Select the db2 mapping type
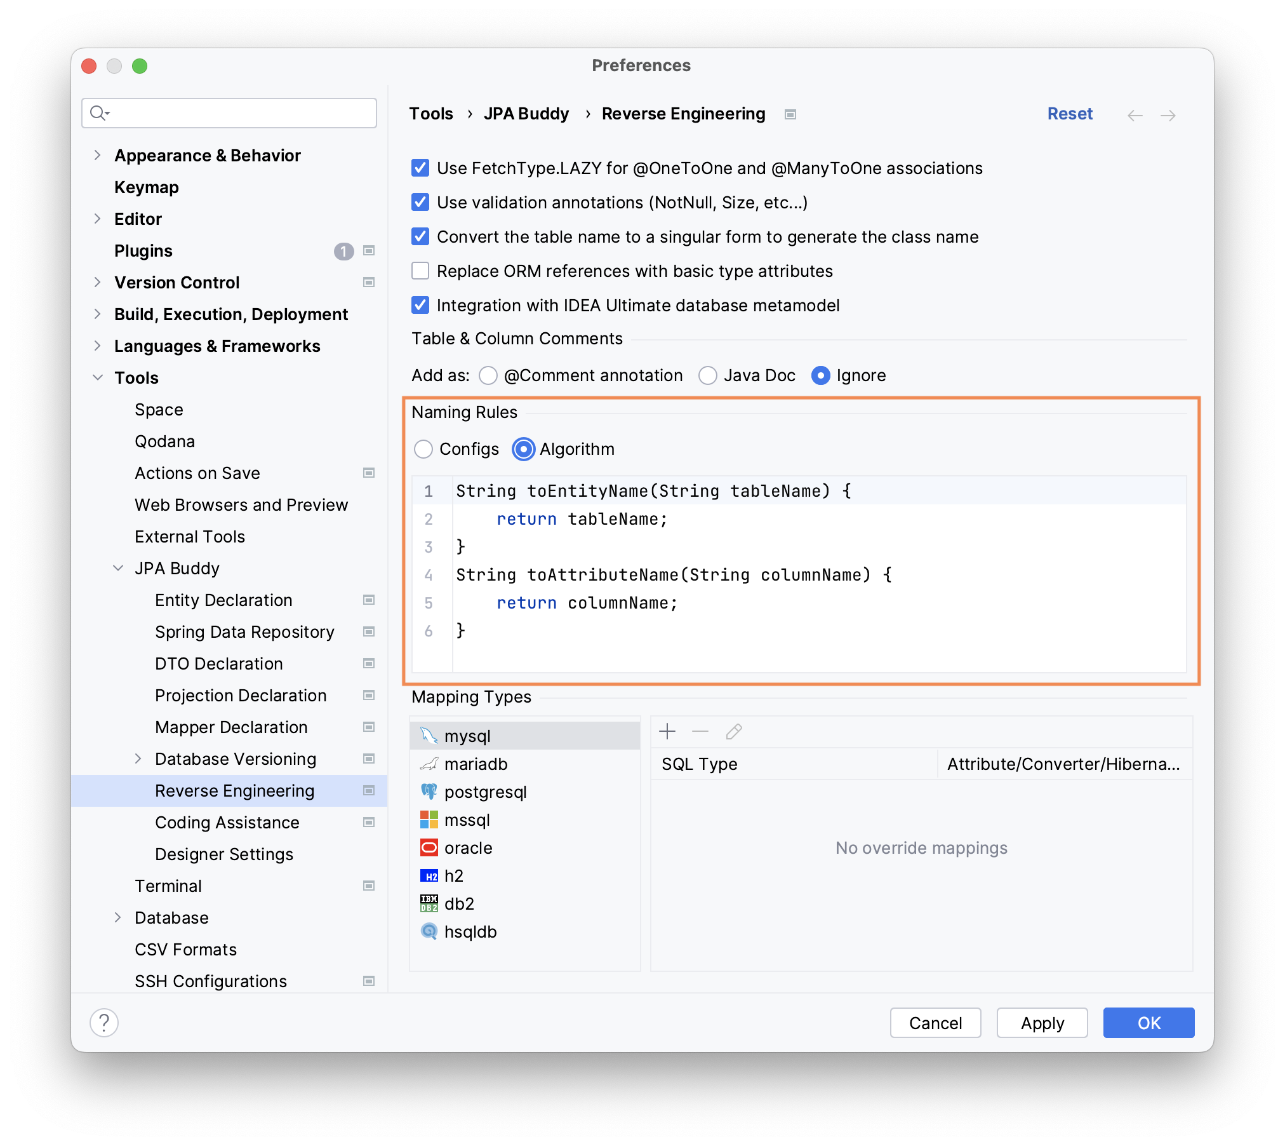The image size is (1285, 1146). tap(459, 903)
